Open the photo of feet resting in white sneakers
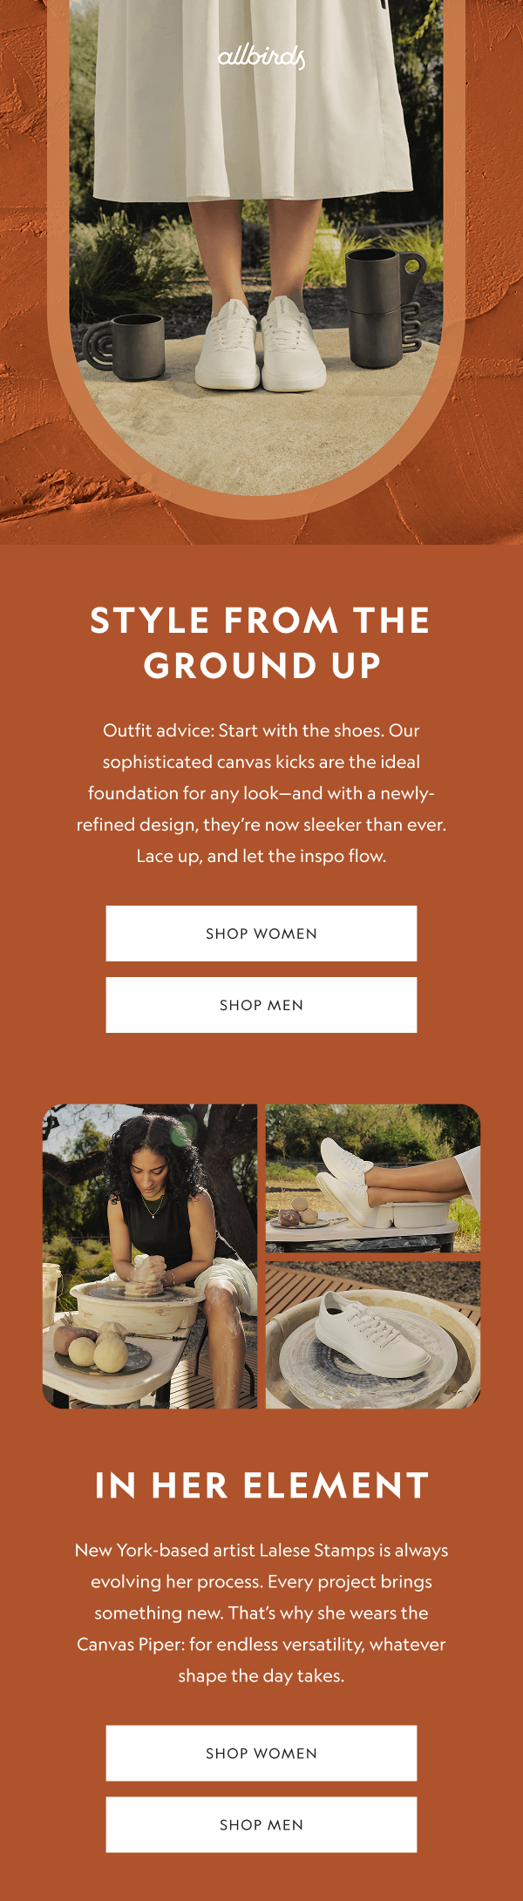This screenshot has height=1901, width=523. coord(373,1178)
